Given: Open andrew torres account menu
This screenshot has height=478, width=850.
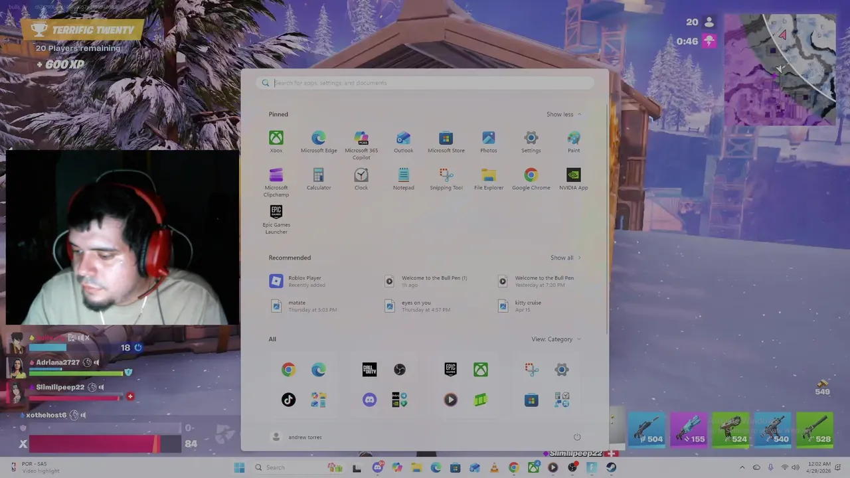Looking at the screenshot, I should click(x=297, y=437).
